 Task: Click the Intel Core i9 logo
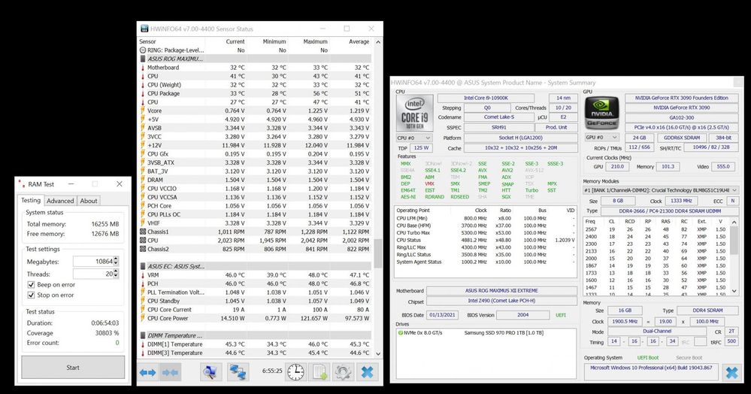coord(415,113)
